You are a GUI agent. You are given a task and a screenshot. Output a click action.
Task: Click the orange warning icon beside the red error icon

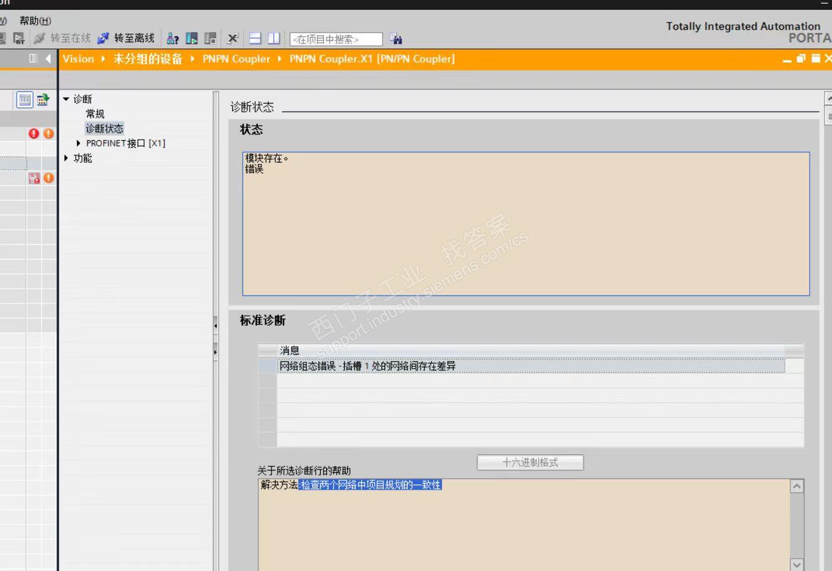click(48, 133)
